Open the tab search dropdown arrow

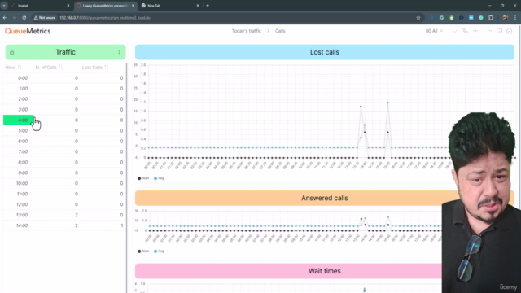(4, 6)
